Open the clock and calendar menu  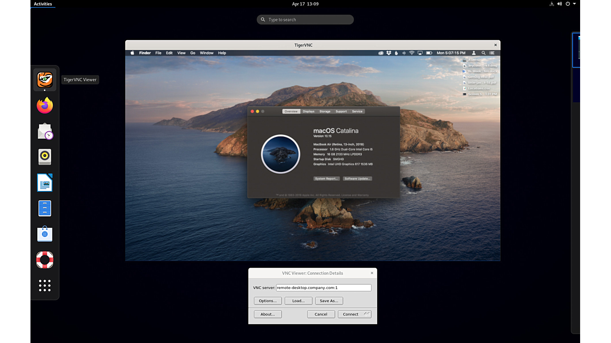pos(305,4)
